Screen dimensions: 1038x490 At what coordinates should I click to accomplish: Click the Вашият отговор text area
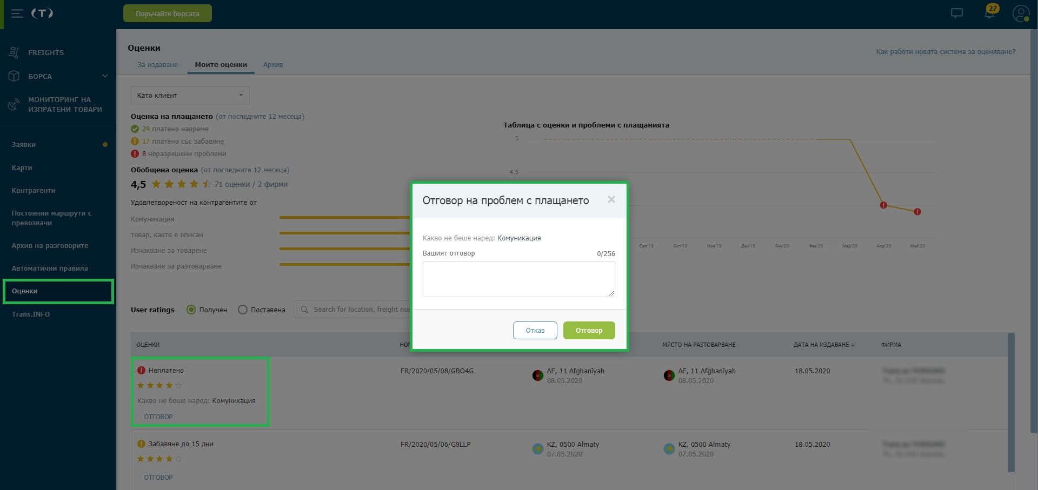click(x=519, y=279)
